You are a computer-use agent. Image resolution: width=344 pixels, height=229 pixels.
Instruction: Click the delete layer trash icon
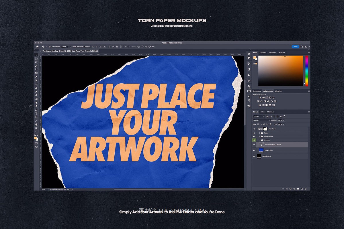click(x=306, y=189)
